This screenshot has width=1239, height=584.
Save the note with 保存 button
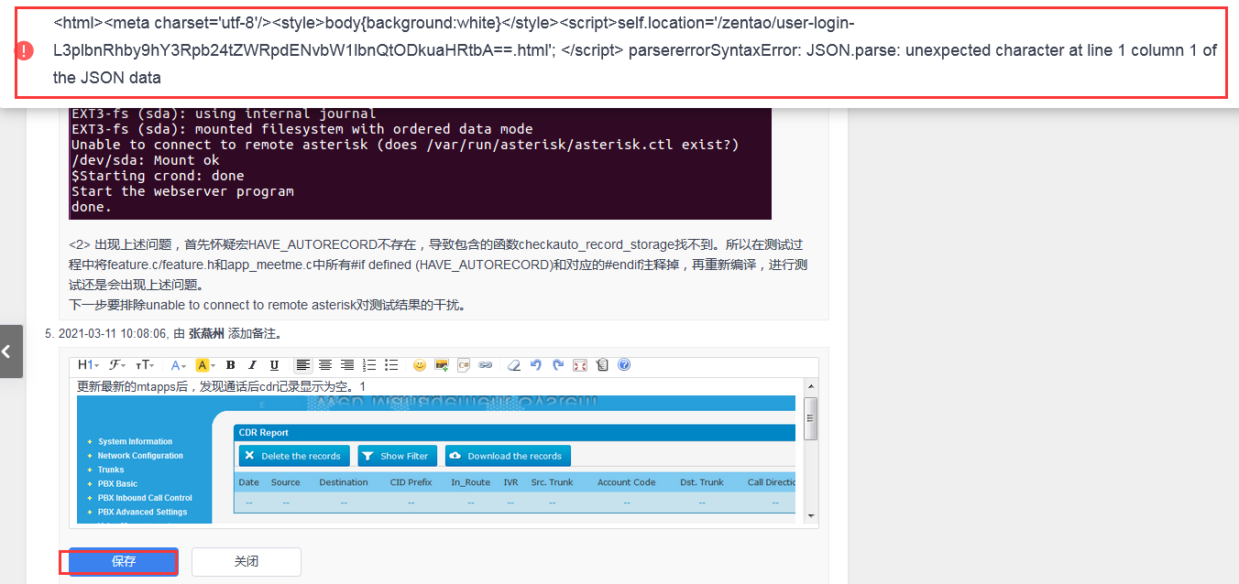click(x=124, y=561)
